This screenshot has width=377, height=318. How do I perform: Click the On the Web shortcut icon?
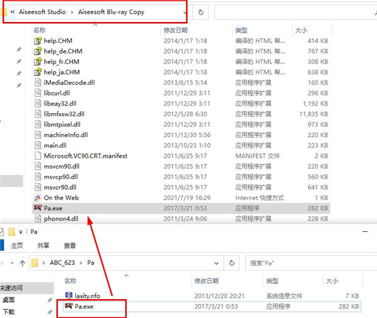38,198
